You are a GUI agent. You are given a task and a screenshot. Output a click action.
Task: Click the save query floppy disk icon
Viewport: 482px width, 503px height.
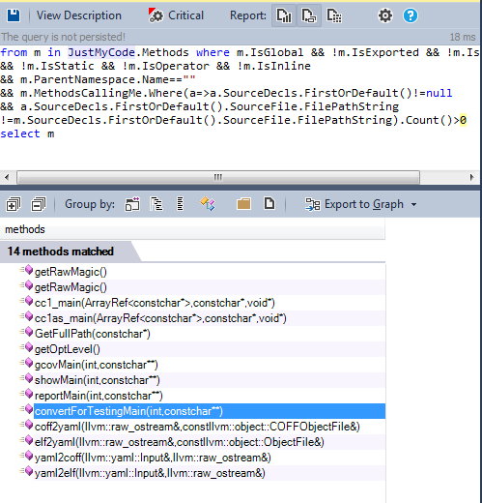click(14, 15)
